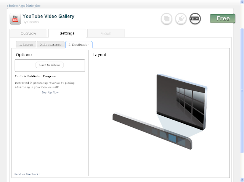Click the Options heading
The height and width of the screenshot is (182, 244).
point(24,55)
